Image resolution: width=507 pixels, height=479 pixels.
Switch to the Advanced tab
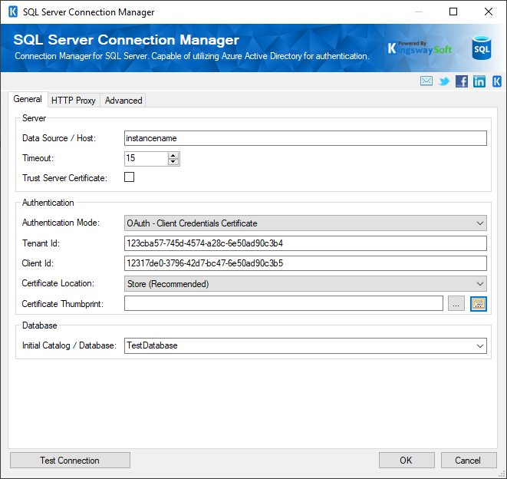123,101
